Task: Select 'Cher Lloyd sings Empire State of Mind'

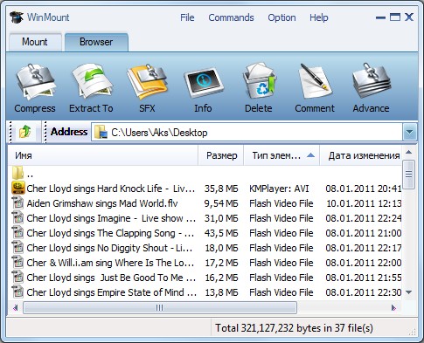Action: [x=112, y=292]
